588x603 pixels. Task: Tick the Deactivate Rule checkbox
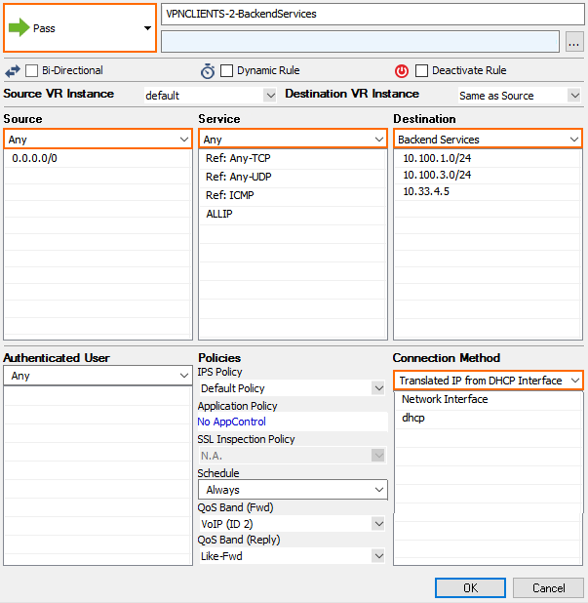coord(421,71)
